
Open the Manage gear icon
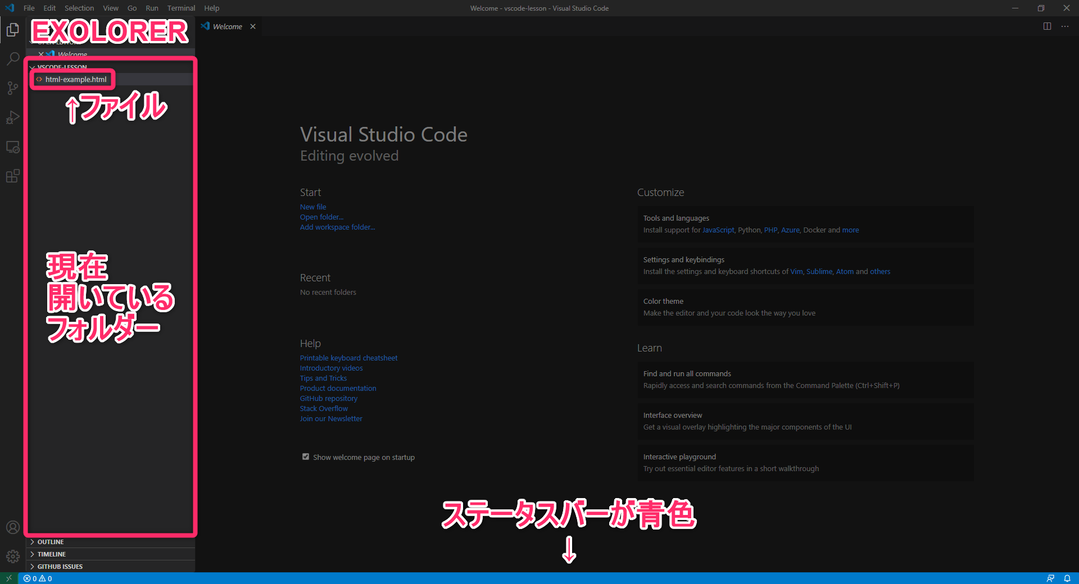click(12, 556)
